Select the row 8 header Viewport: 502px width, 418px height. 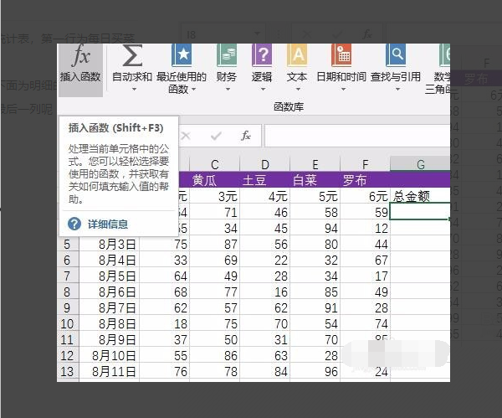coord(68,292)
